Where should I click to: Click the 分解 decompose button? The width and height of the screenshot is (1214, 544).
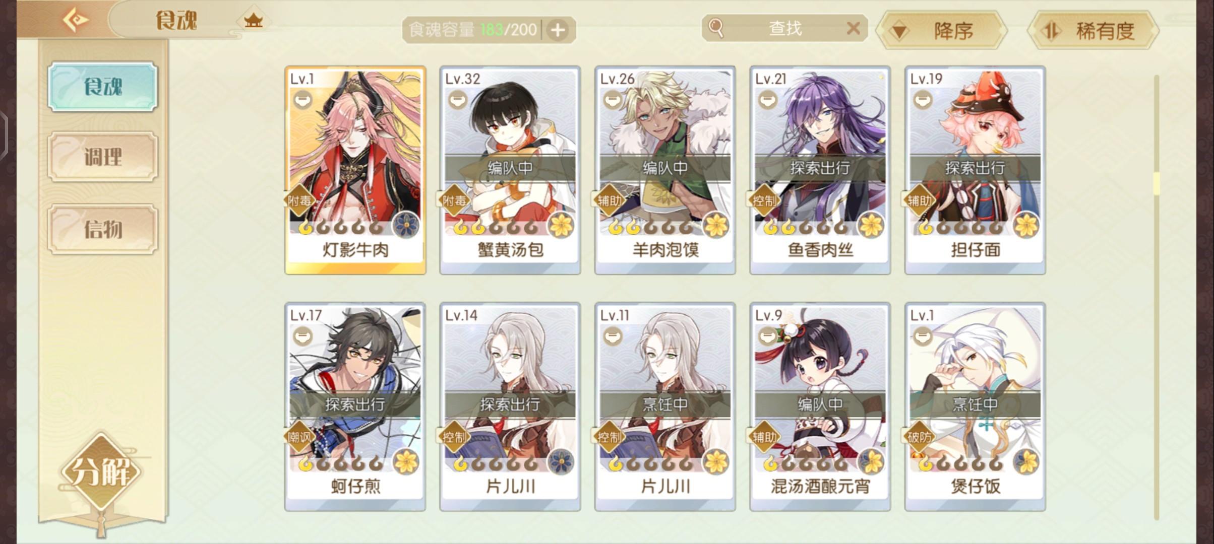[101, 472]
